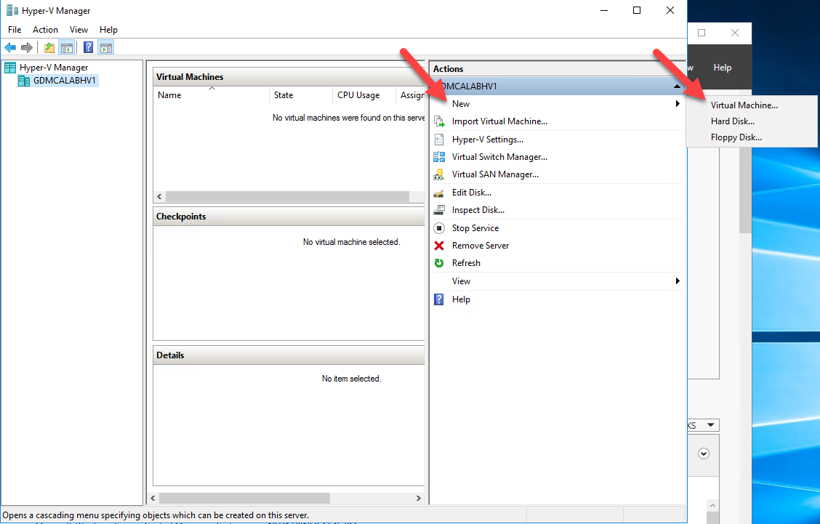Open Virtual Switch Manager... action

[x=499, y=157]
